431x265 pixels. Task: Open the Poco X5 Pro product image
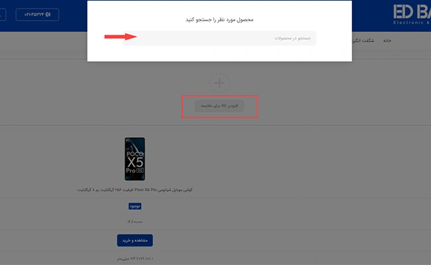(135, 159)
